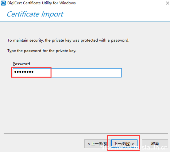Click the separator line above the buttons

coord(86,134)
